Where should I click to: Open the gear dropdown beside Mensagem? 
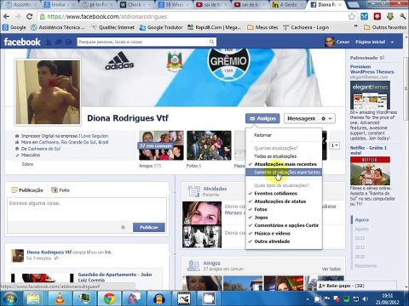[326, 118]
